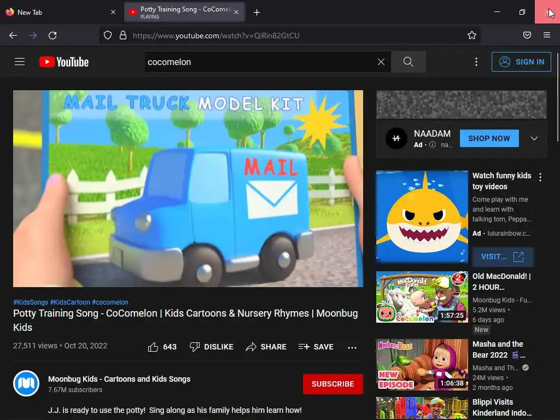Image resolution: width=560 pixels, height=420 pixels.
Task: Close the New Tab tab
Action: coord(113,12)
